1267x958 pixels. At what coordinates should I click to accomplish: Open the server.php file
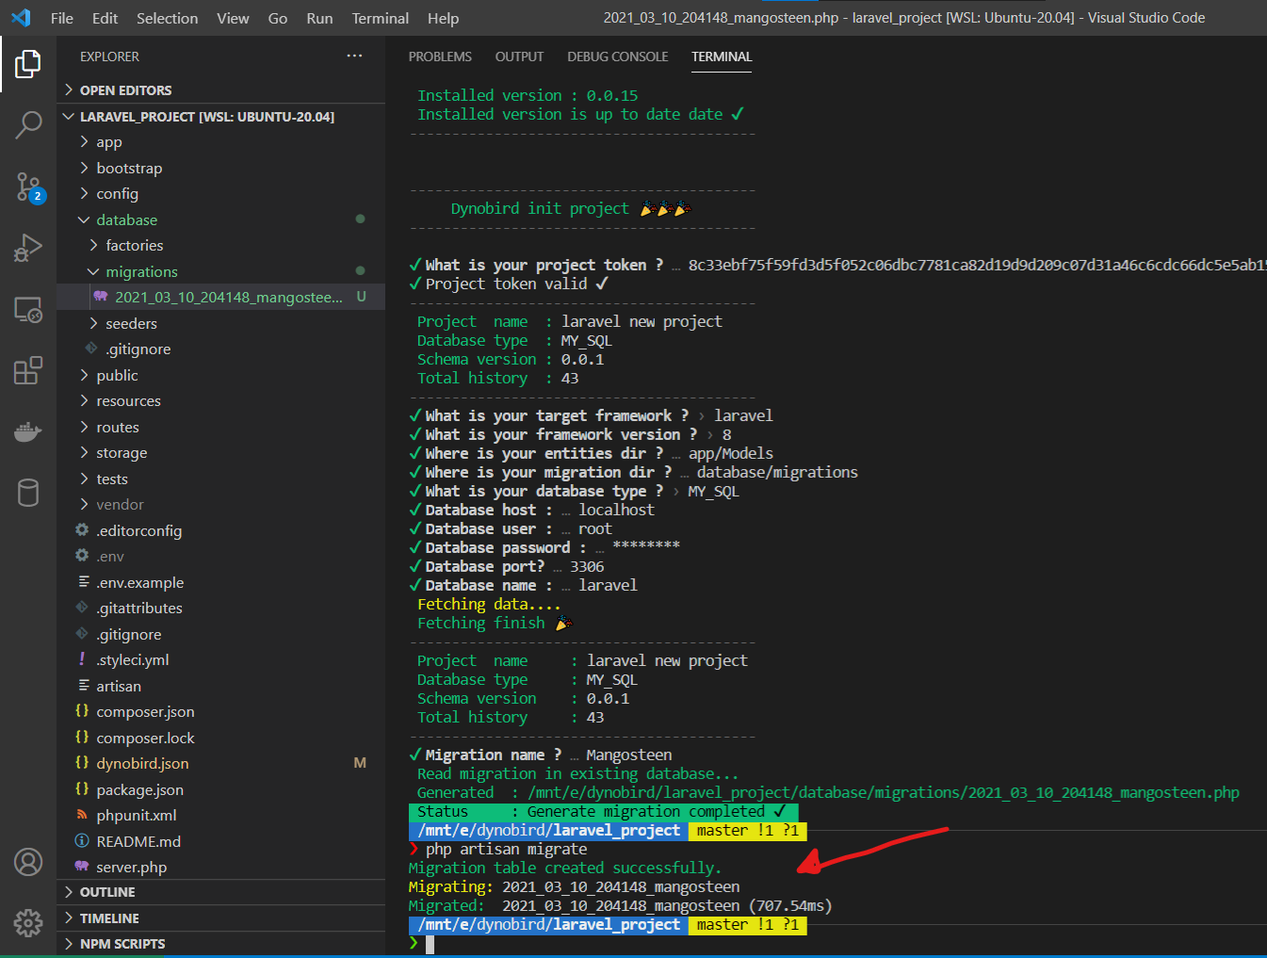220,868
